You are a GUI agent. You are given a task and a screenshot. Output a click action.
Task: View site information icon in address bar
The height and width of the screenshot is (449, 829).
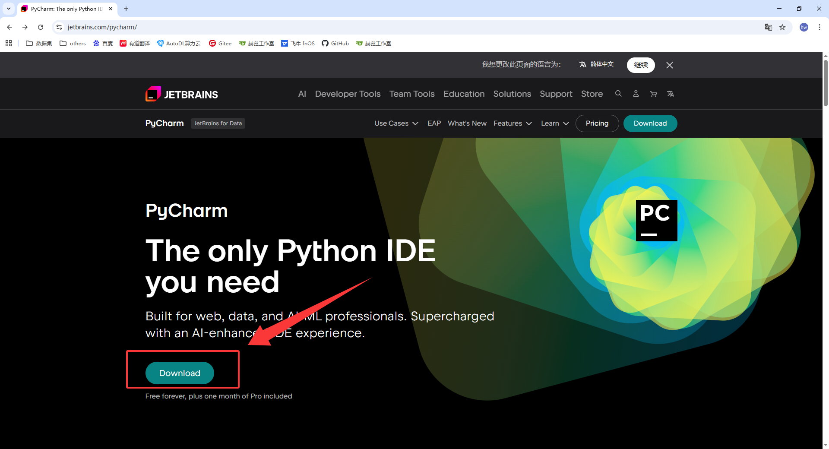coord(59,27)
